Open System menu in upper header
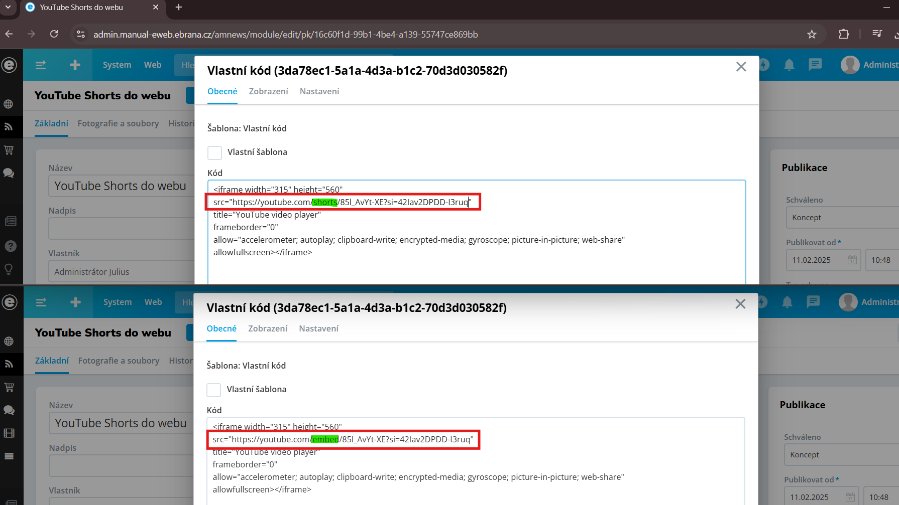The image size is (899, 505). [117, 65]
